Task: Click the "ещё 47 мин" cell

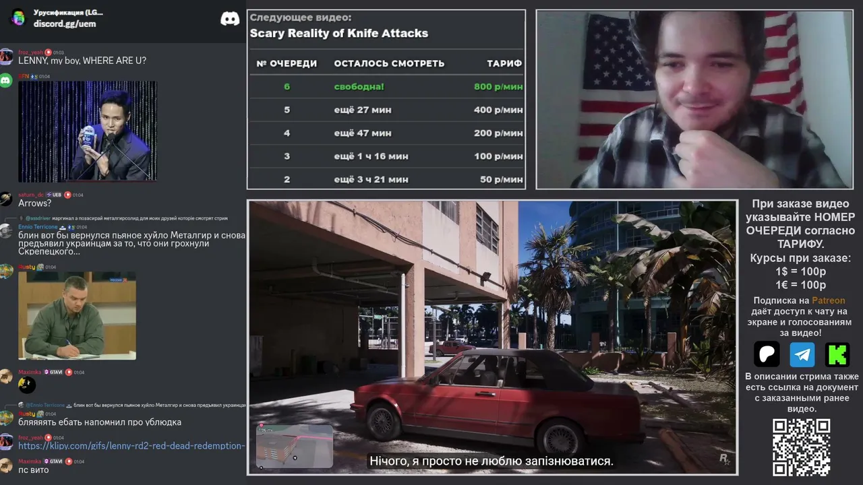Action: click(363, 133)
